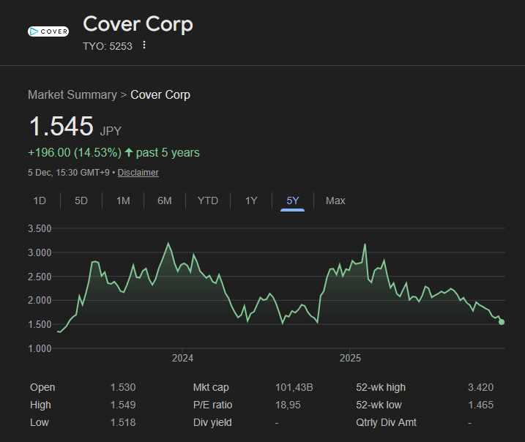This screenshot has height=442, width=525.
Task: Click the Mkt cap value 101,43B
Action: click(294, 387)
